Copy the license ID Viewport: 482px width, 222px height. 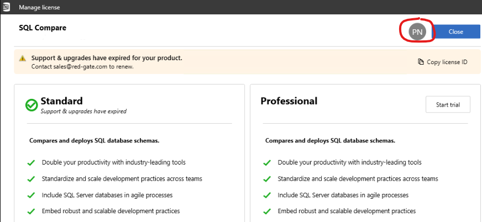pyautogui.click(x=443, y=62)
